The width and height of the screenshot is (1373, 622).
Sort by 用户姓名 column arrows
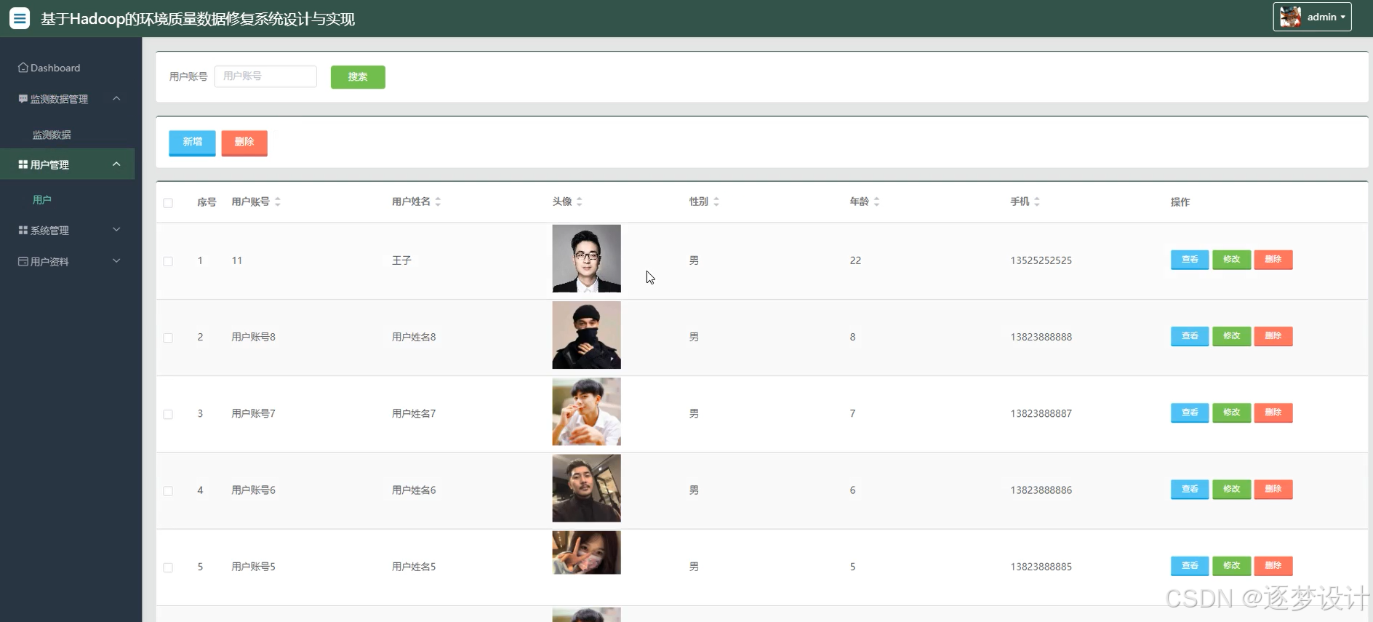(438, 202)
